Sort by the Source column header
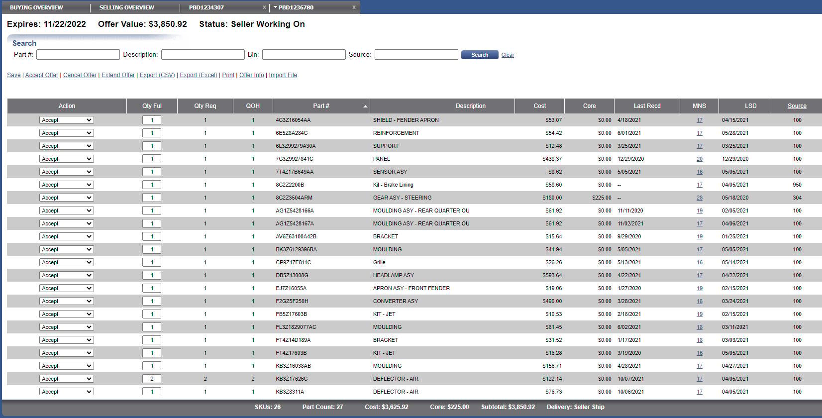This screenshot has width=822, height=418. click(797, 106)
